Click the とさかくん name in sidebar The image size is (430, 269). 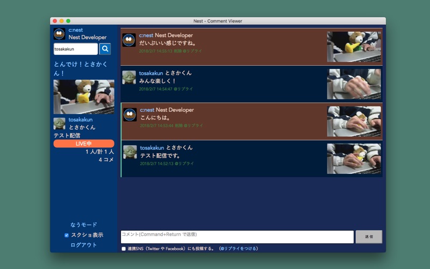click(82, 128)
